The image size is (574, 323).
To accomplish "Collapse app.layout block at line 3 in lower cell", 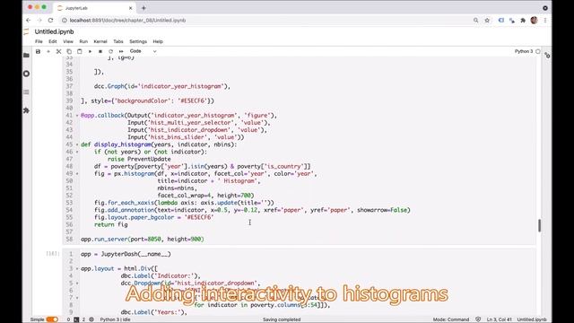I will pos(77,269).
